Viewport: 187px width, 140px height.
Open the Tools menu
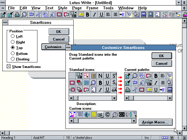pos(108,8)
